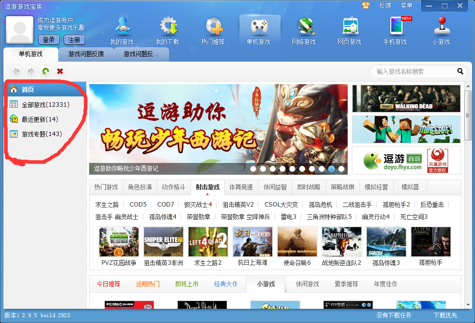Click the 荣誉勋章 空降神兵 link

tap(245, 217)
